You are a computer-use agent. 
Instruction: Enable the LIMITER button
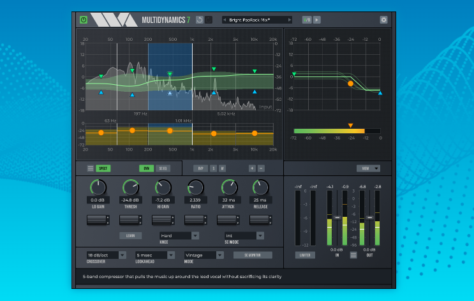pyautogui.click(x=305, y=256)
